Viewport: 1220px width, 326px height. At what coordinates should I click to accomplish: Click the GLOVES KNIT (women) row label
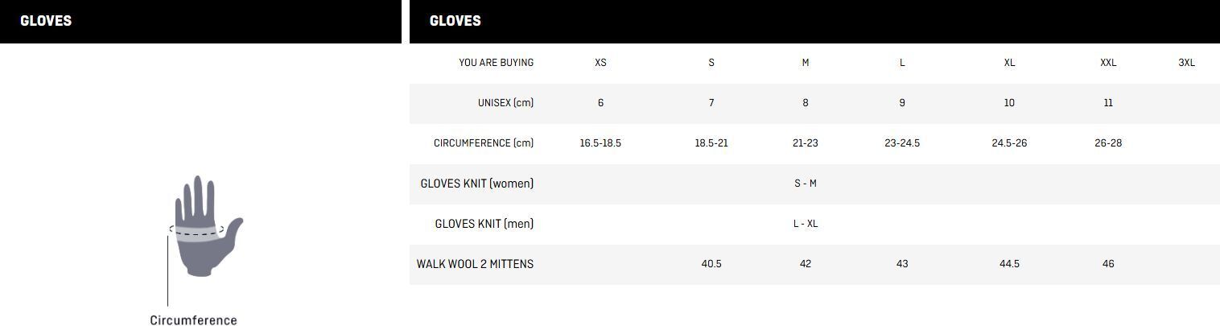coord(476,184)
